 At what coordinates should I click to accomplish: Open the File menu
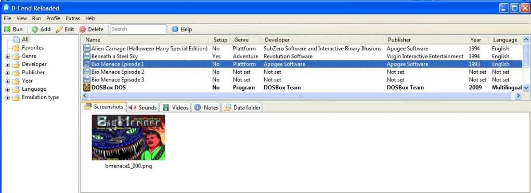[7, 18]
